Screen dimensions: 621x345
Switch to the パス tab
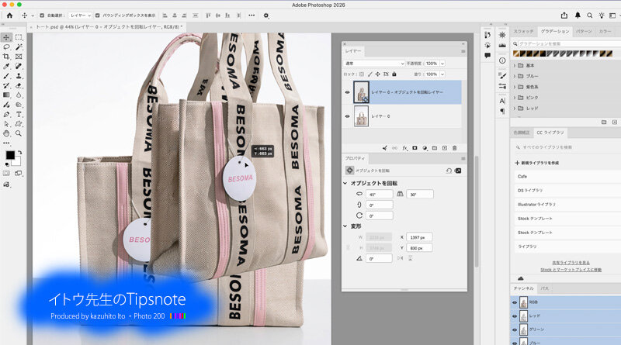pyautogui.click(x=545, y=288)
